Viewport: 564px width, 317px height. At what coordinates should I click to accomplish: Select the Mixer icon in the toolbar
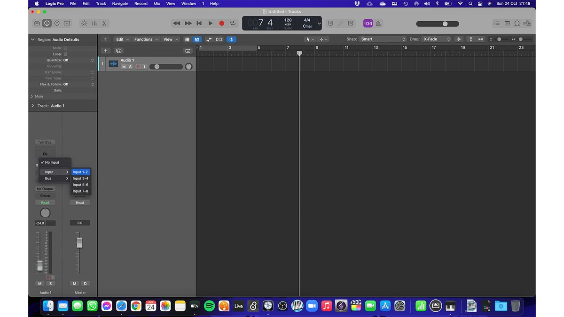click(x=94, y=23)
